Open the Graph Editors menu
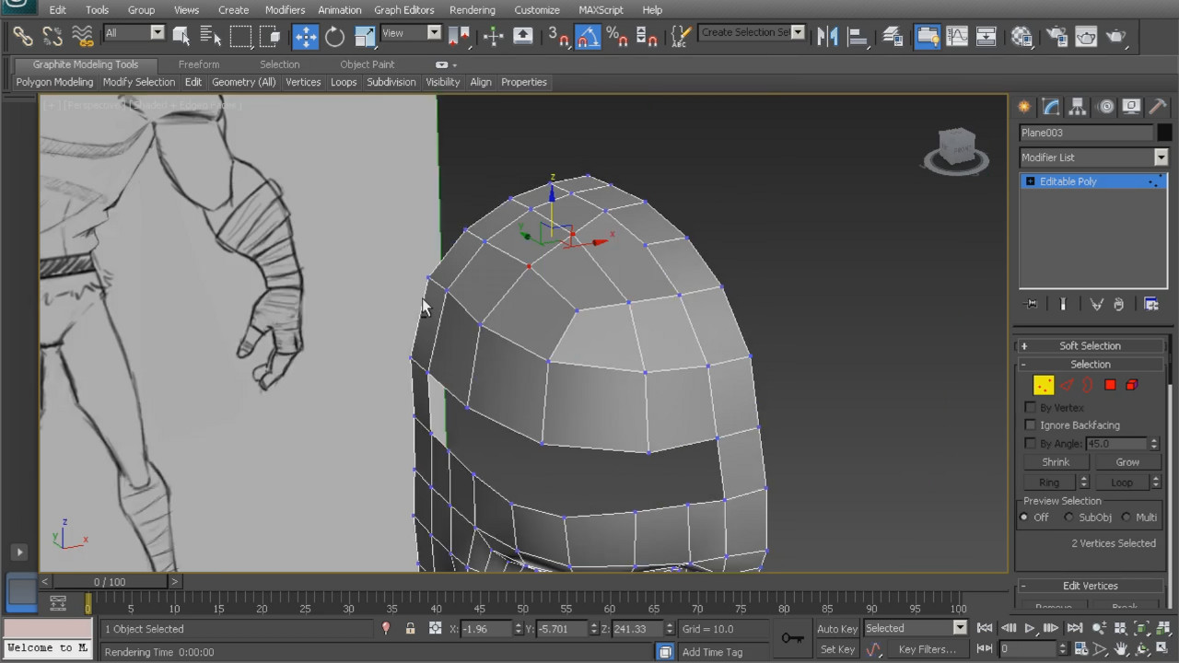The width and height of the screenshot is (1179, 663). pos(403,10)
